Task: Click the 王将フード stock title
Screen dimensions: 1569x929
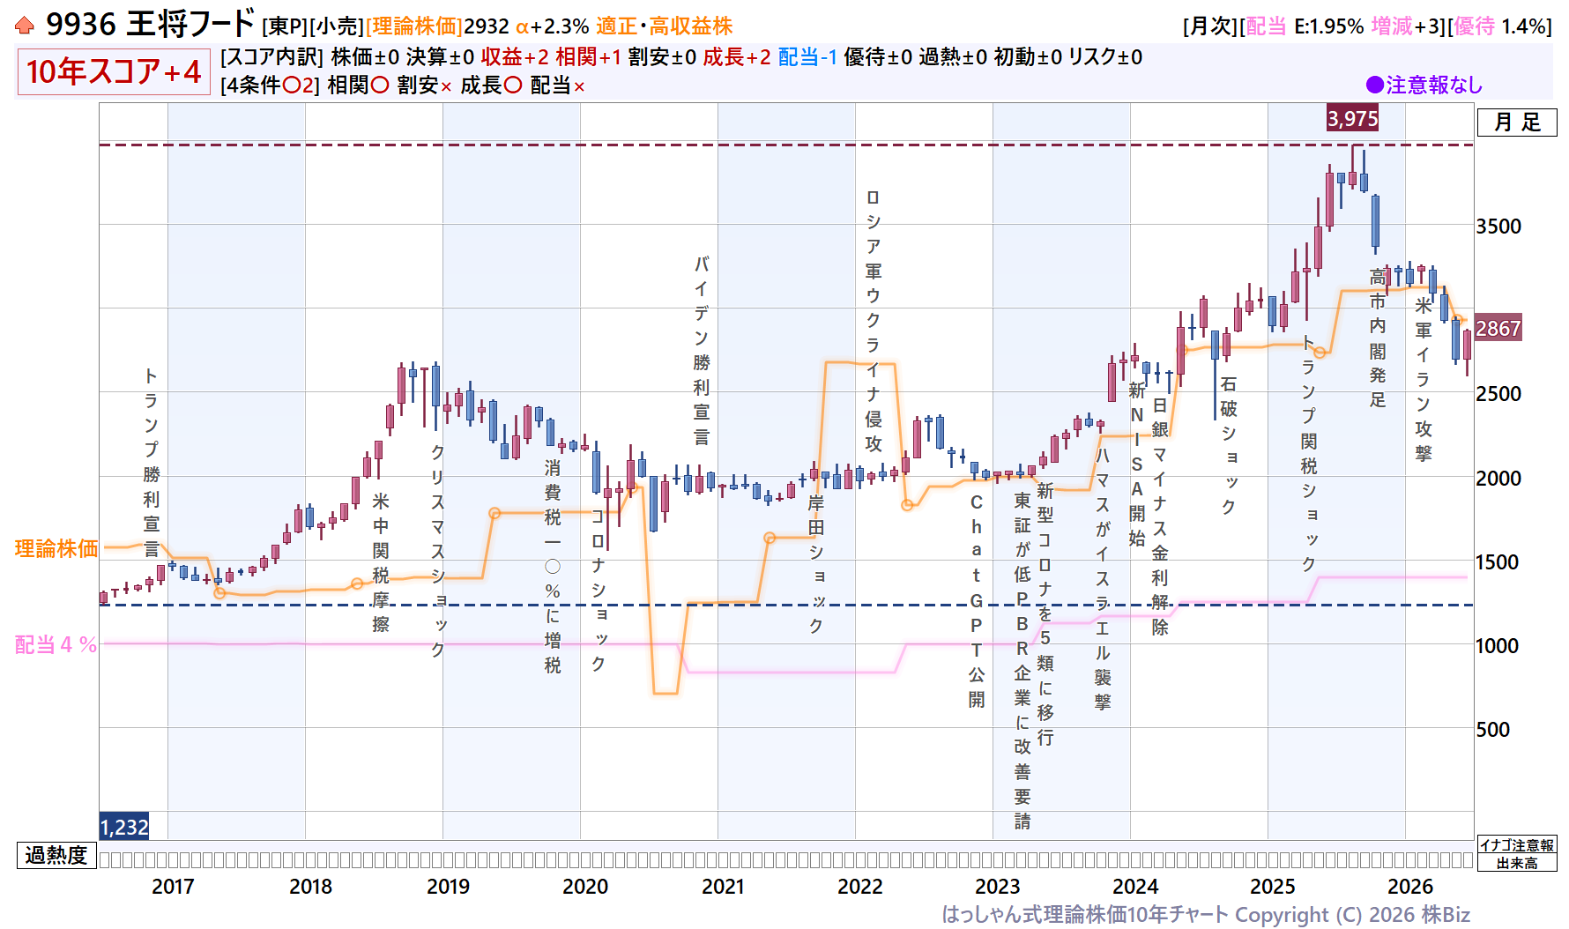Action: pyautogui.click(x=190, y=24)
